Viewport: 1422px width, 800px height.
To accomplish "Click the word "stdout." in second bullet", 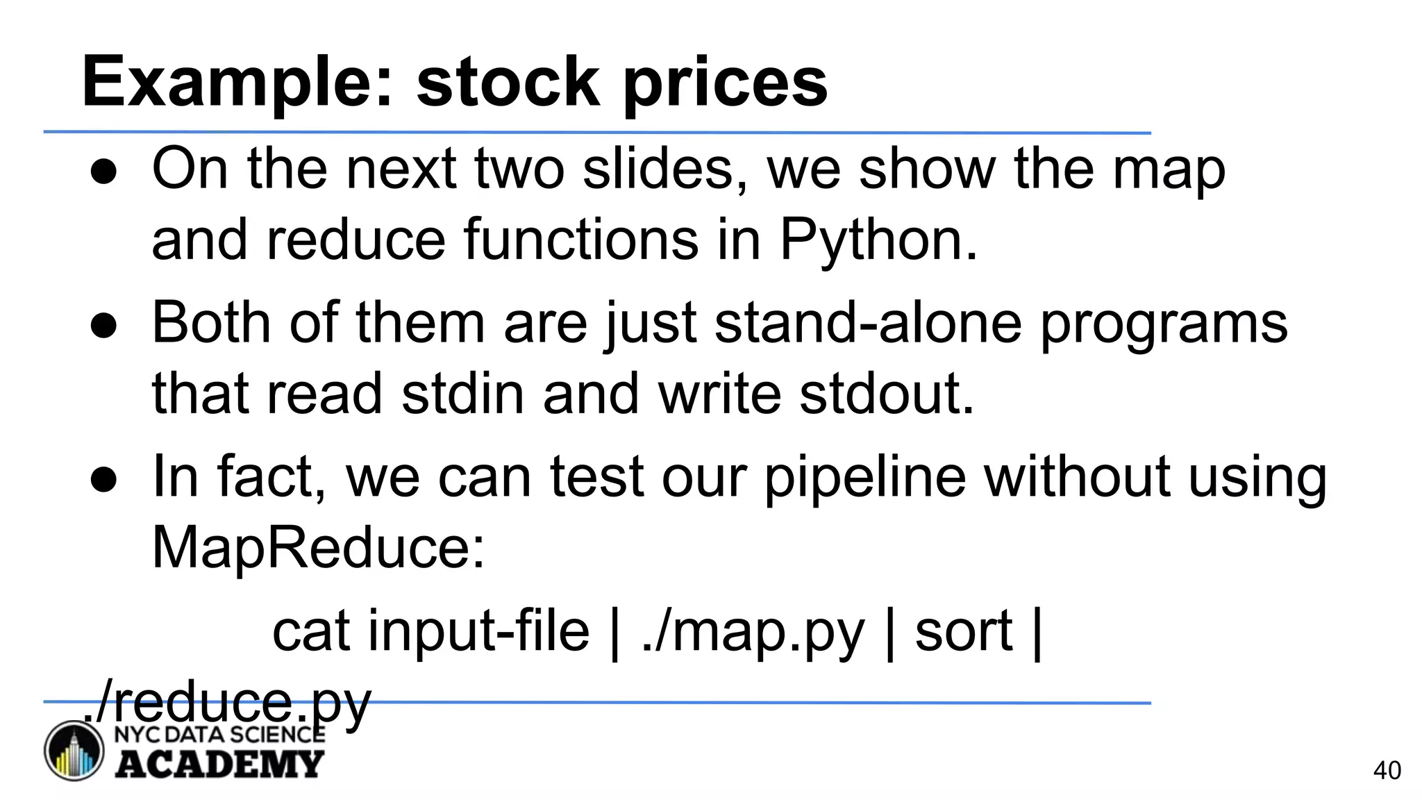I will point(887,394).
